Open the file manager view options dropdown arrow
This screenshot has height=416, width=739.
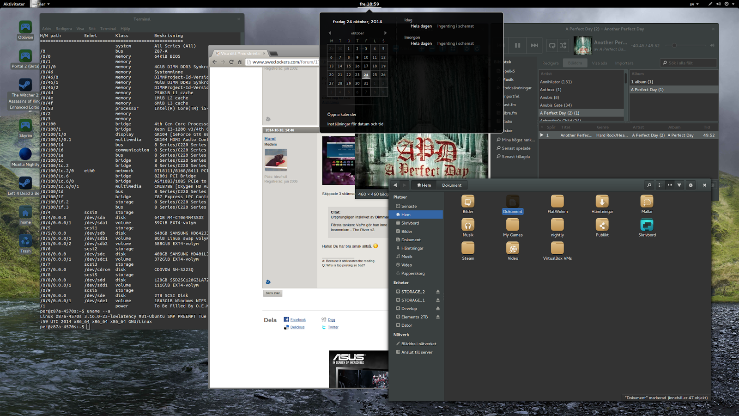point(679,185)
